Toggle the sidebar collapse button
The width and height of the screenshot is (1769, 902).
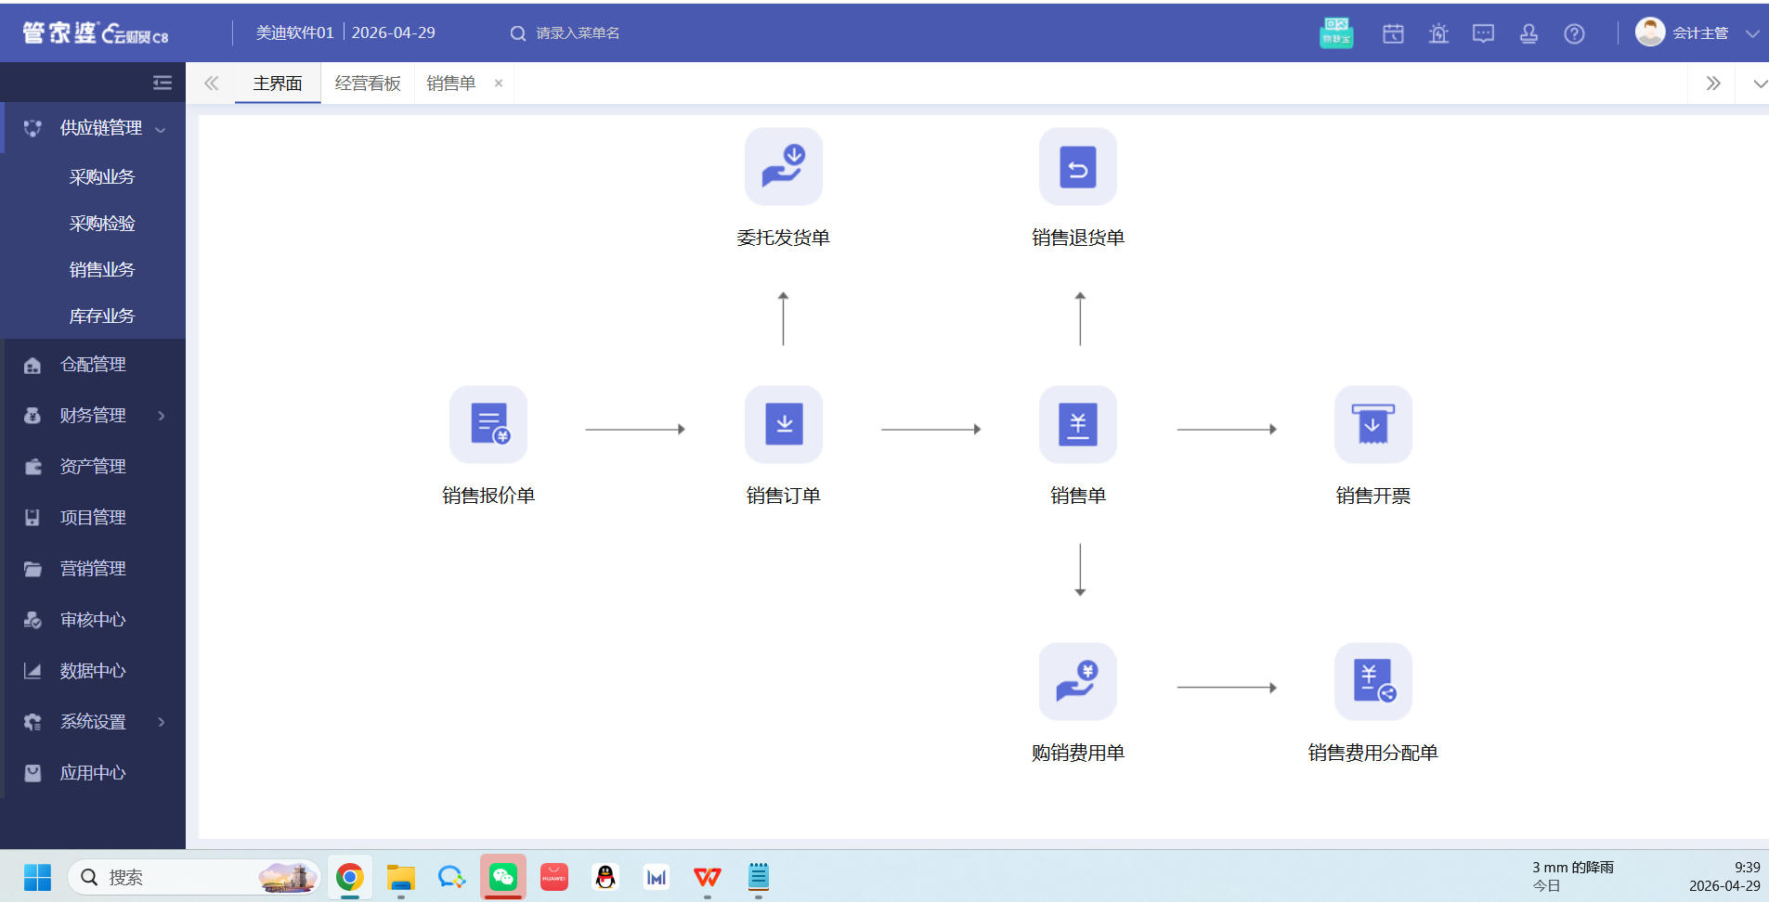pyautogui.click(x=163, y=83)
